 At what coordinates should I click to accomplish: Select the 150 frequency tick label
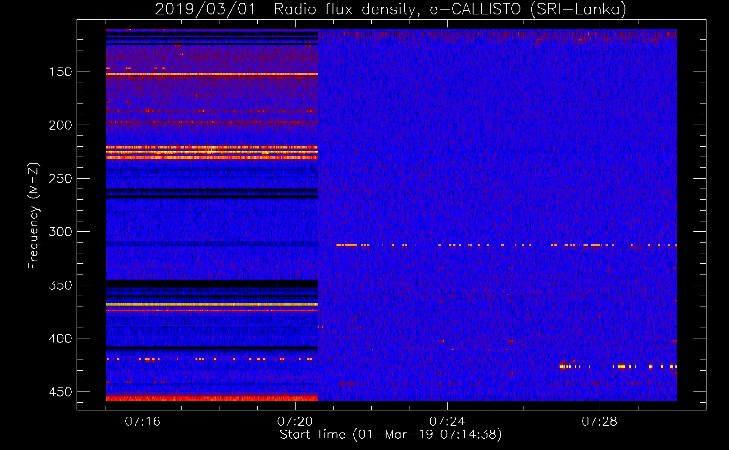coord(60,72)
